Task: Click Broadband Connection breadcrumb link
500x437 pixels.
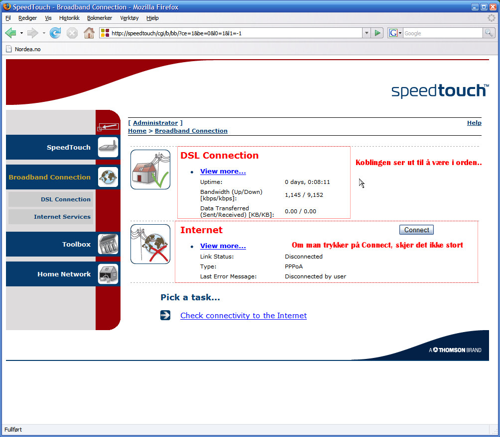Action: pos(191,131)
